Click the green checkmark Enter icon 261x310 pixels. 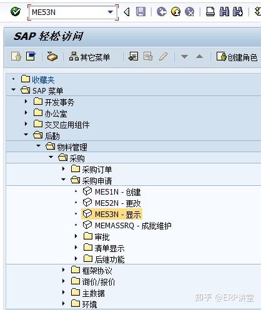tap(16, 12)
